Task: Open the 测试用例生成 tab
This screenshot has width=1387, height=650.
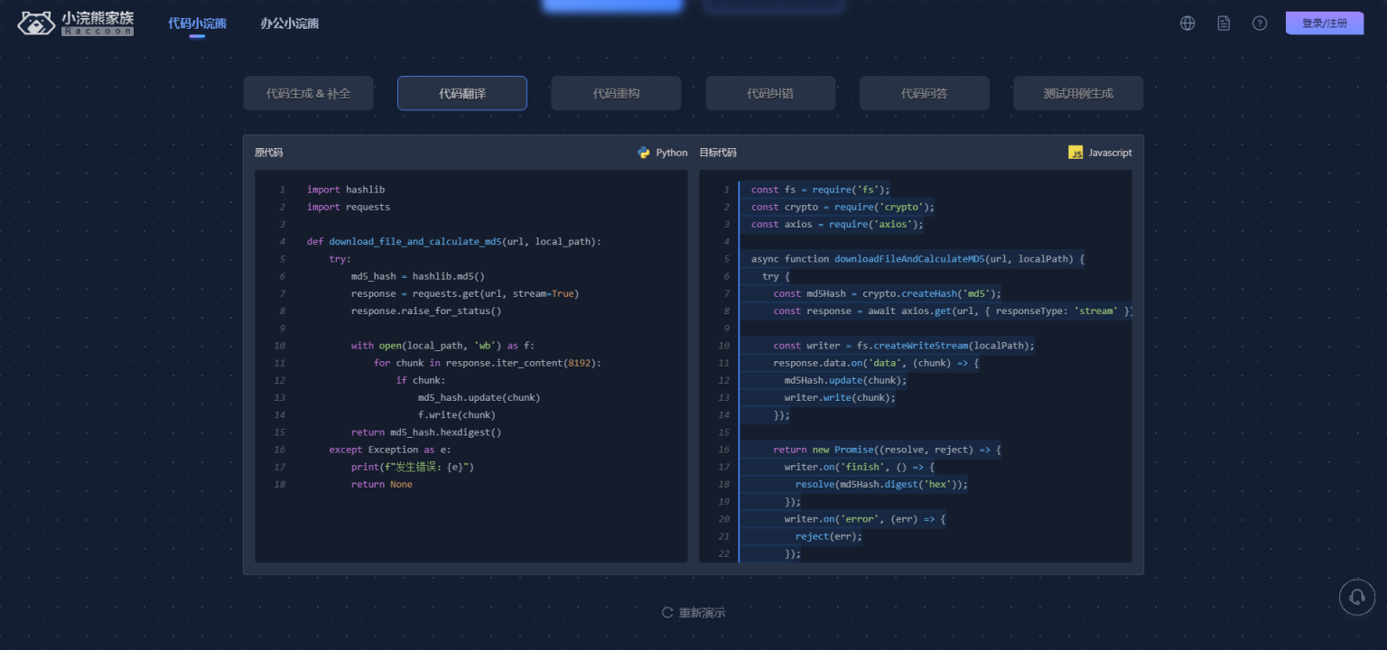Action: coord(1078,93)
